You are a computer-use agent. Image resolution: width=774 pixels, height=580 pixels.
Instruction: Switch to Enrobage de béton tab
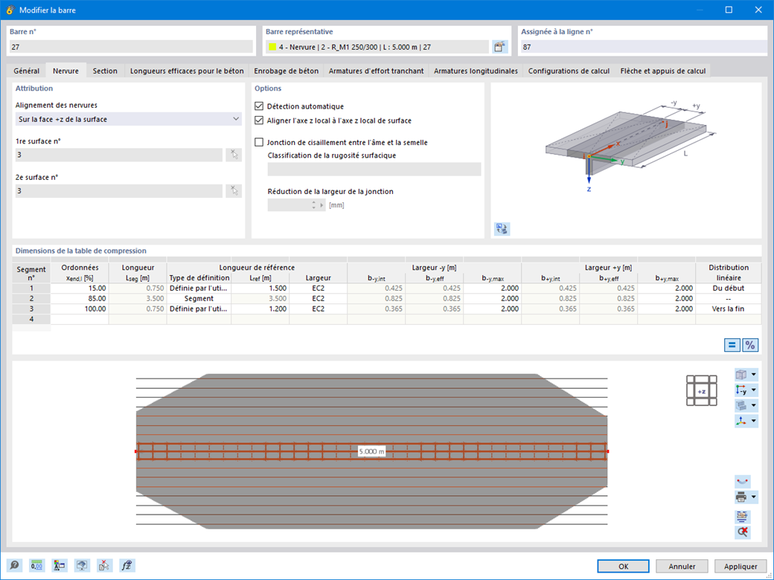[x=287, y=71]
